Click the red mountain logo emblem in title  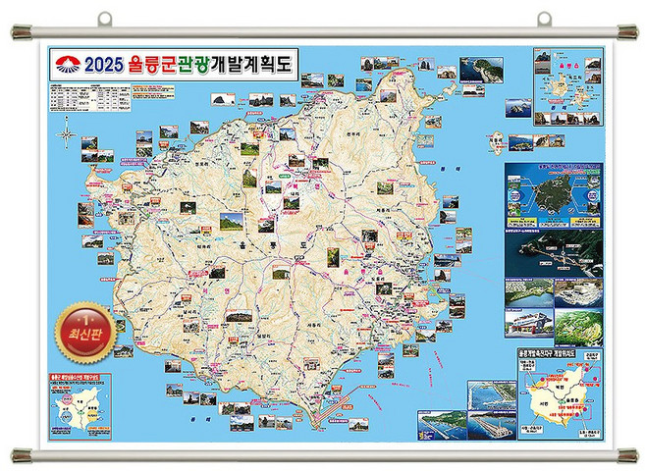click(66, 66)
